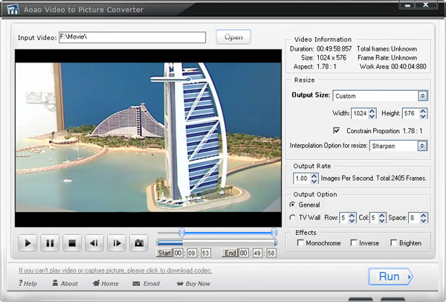Click the End minutes field showing 49
Image resolution: width=446 pixels, height=302 pixels.
point(257,253)
